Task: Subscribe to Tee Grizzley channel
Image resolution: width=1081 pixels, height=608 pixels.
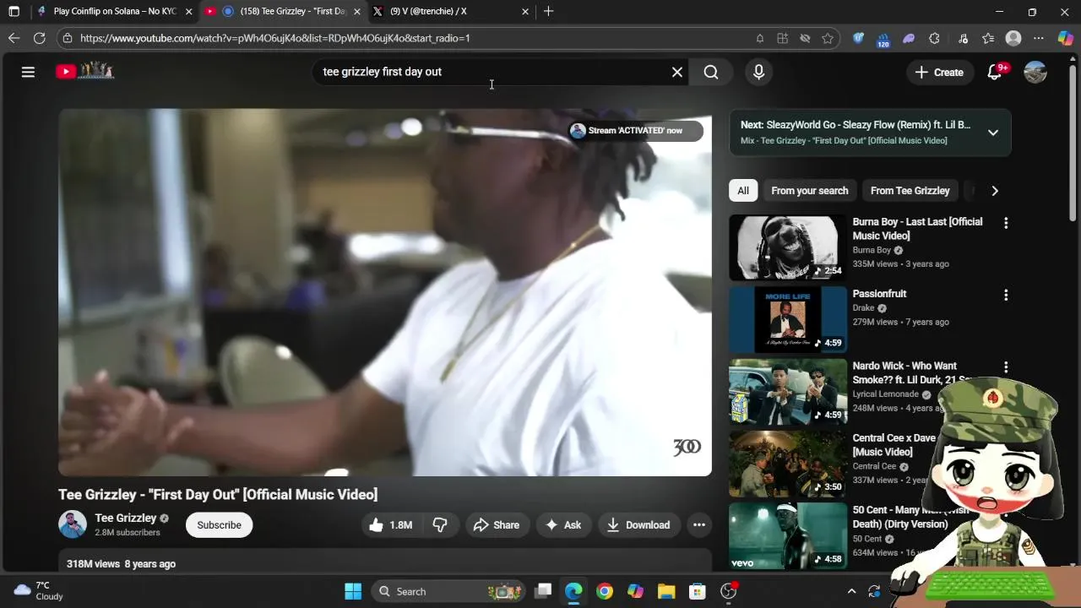Action: coord(219,524)
